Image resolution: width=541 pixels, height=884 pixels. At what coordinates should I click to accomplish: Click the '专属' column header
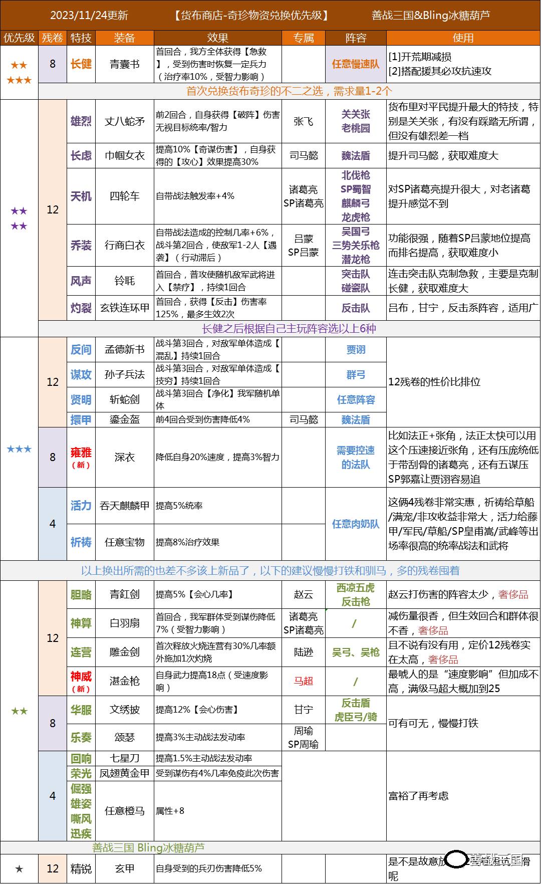click(x=304, y=38)
